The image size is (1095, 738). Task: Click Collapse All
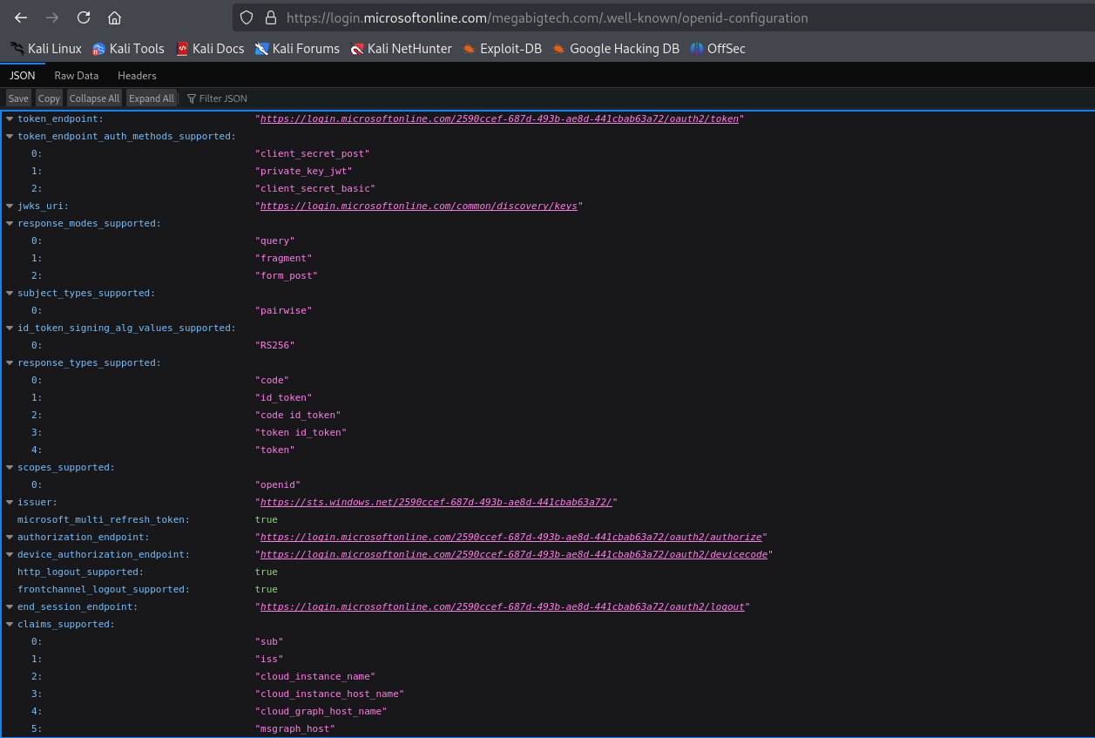[x=94, y=98]
